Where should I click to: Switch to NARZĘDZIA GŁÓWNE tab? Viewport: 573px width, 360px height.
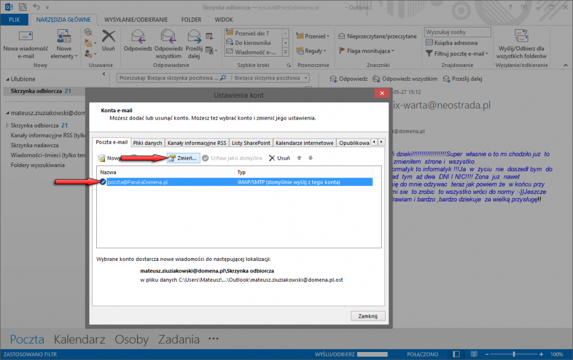click(64, 19)
